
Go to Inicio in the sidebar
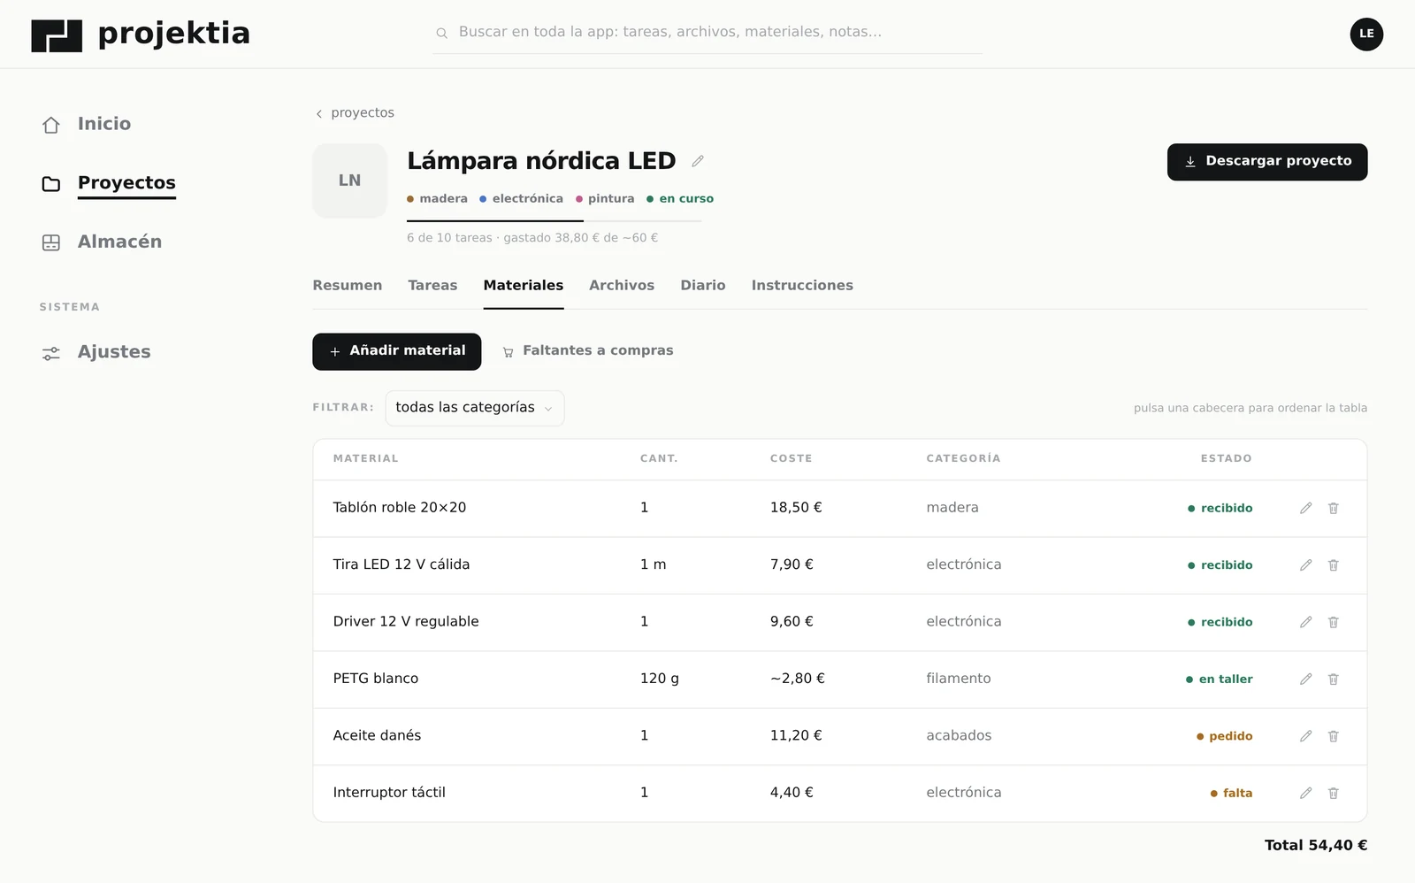point(87,124)
